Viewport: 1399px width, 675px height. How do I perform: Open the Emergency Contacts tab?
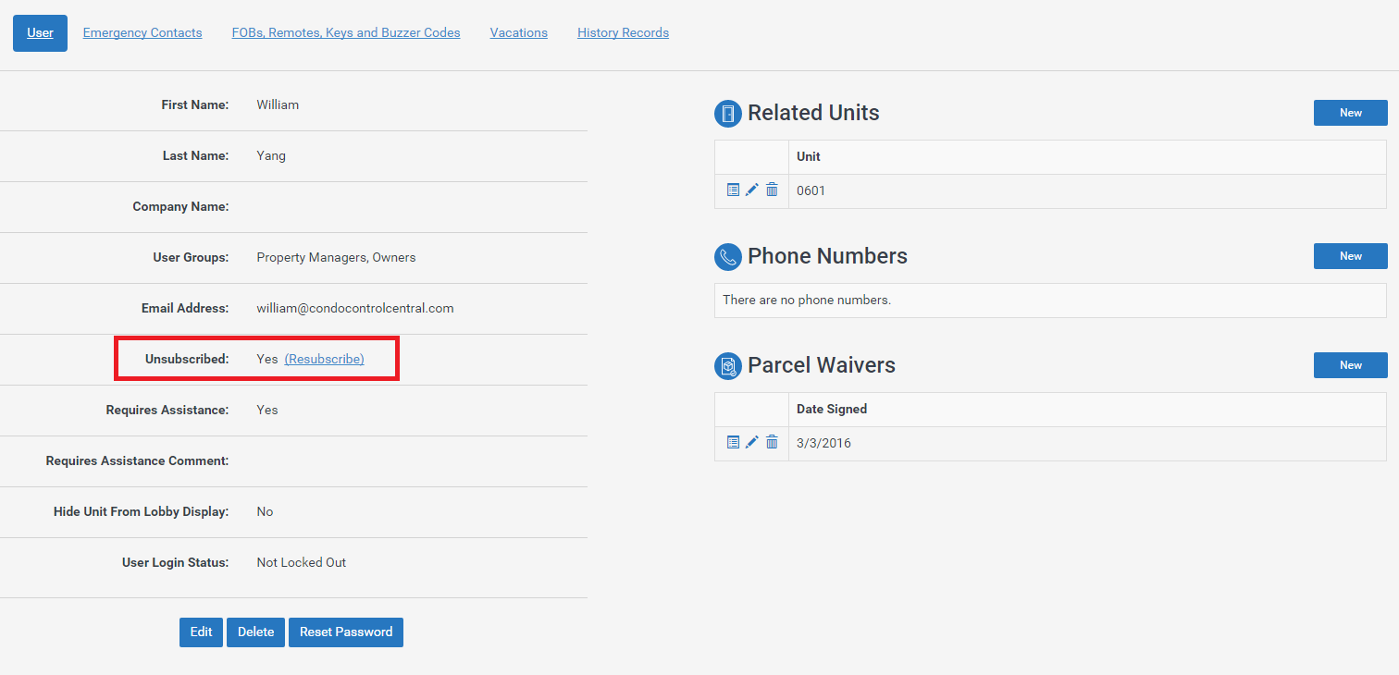pos(142,32)
